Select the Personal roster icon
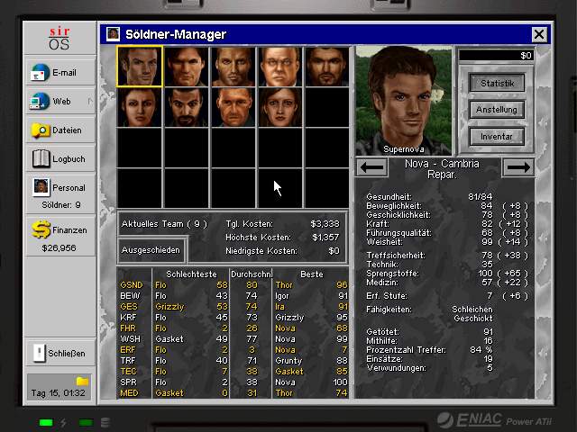 click(41, 188)
